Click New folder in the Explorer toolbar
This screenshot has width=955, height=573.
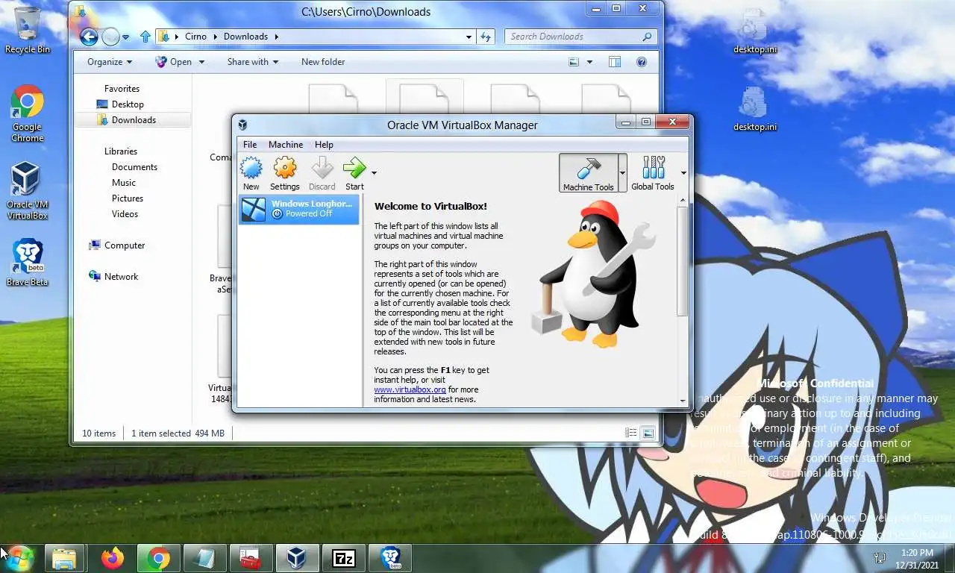click(x=323, y=62)
